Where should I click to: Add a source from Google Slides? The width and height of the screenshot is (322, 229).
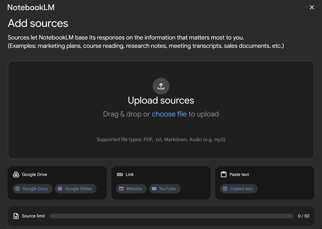tap(76, 189)
